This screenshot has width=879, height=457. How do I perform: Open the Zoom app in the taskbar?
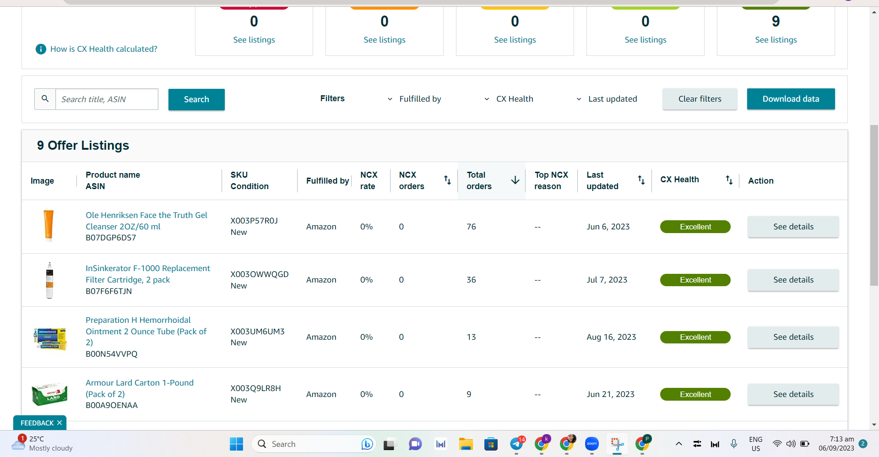click(x=592, y=444)
